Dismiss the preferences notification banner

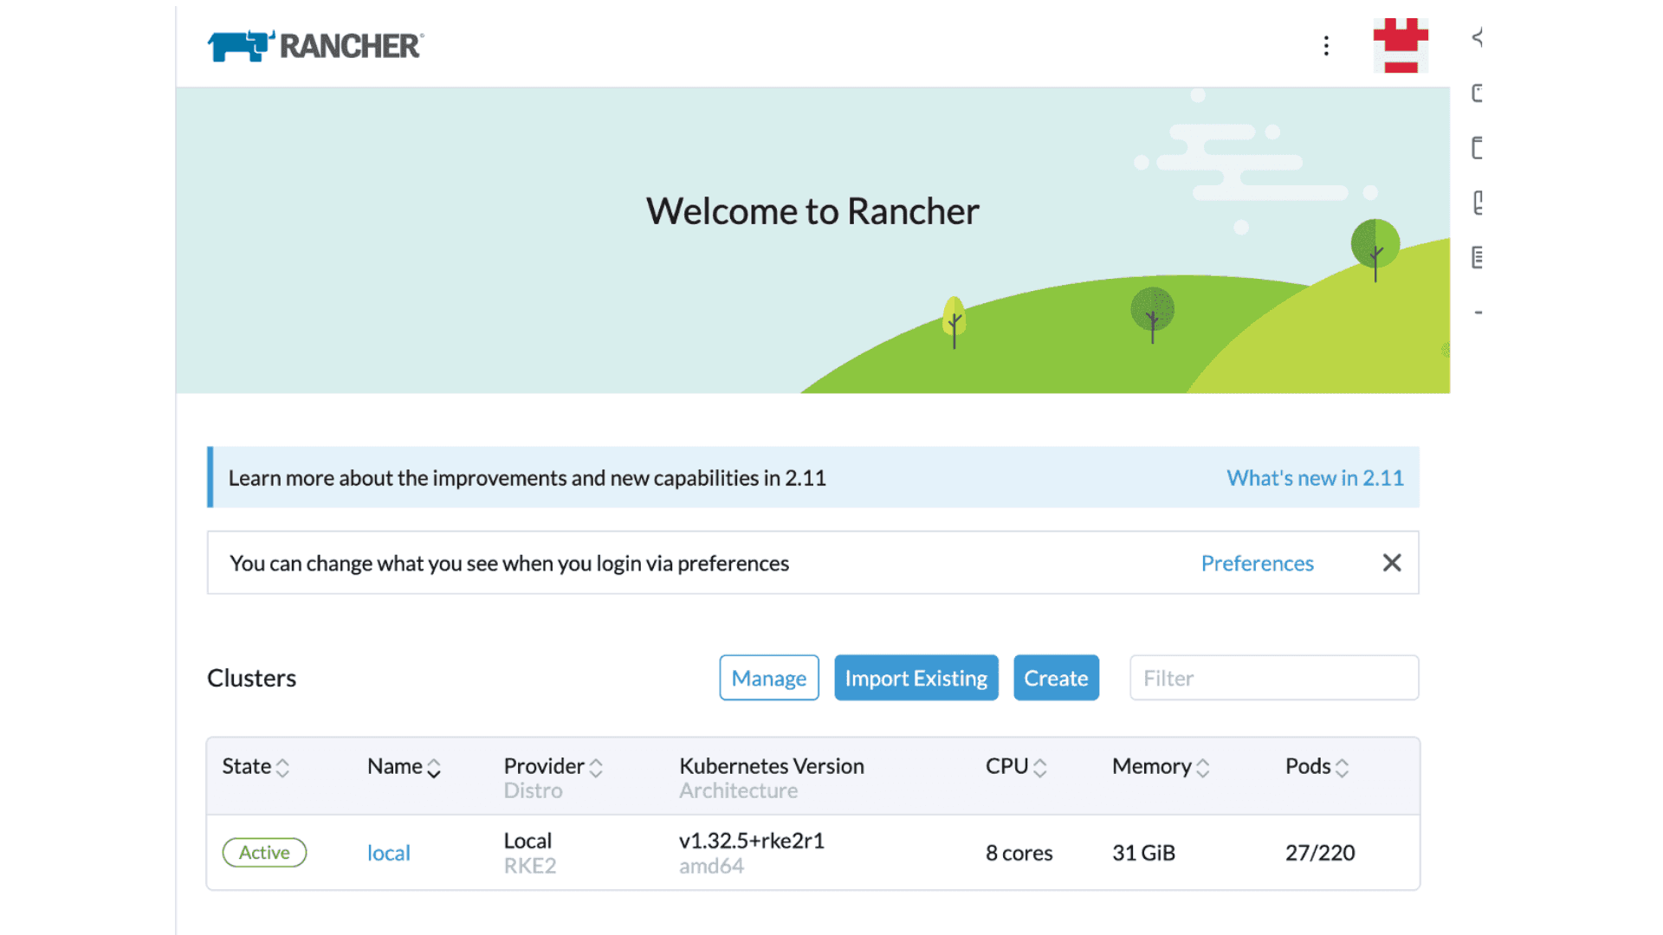(1392, 563)
